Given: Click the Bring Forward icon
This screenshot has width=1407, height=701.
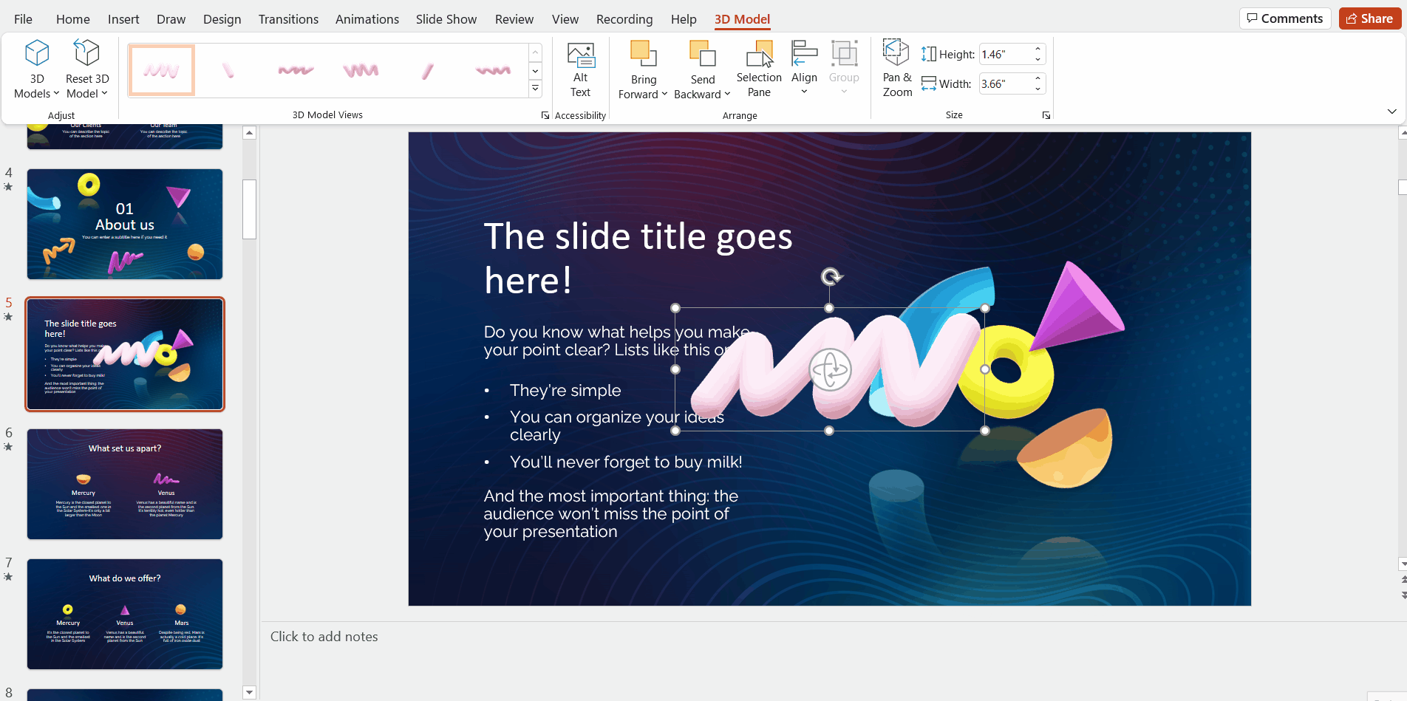Looking at the screenshot, I should [x=643, y=54].
